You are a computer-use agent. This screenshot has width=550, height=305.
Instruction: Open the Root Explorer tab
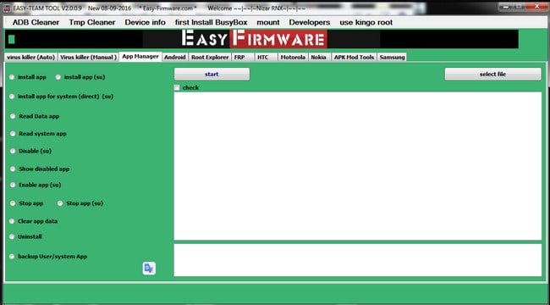(210, 58)
